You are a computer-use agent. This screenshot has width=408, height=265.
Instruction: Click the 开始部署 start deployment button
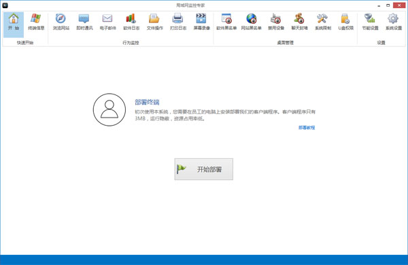204,169
